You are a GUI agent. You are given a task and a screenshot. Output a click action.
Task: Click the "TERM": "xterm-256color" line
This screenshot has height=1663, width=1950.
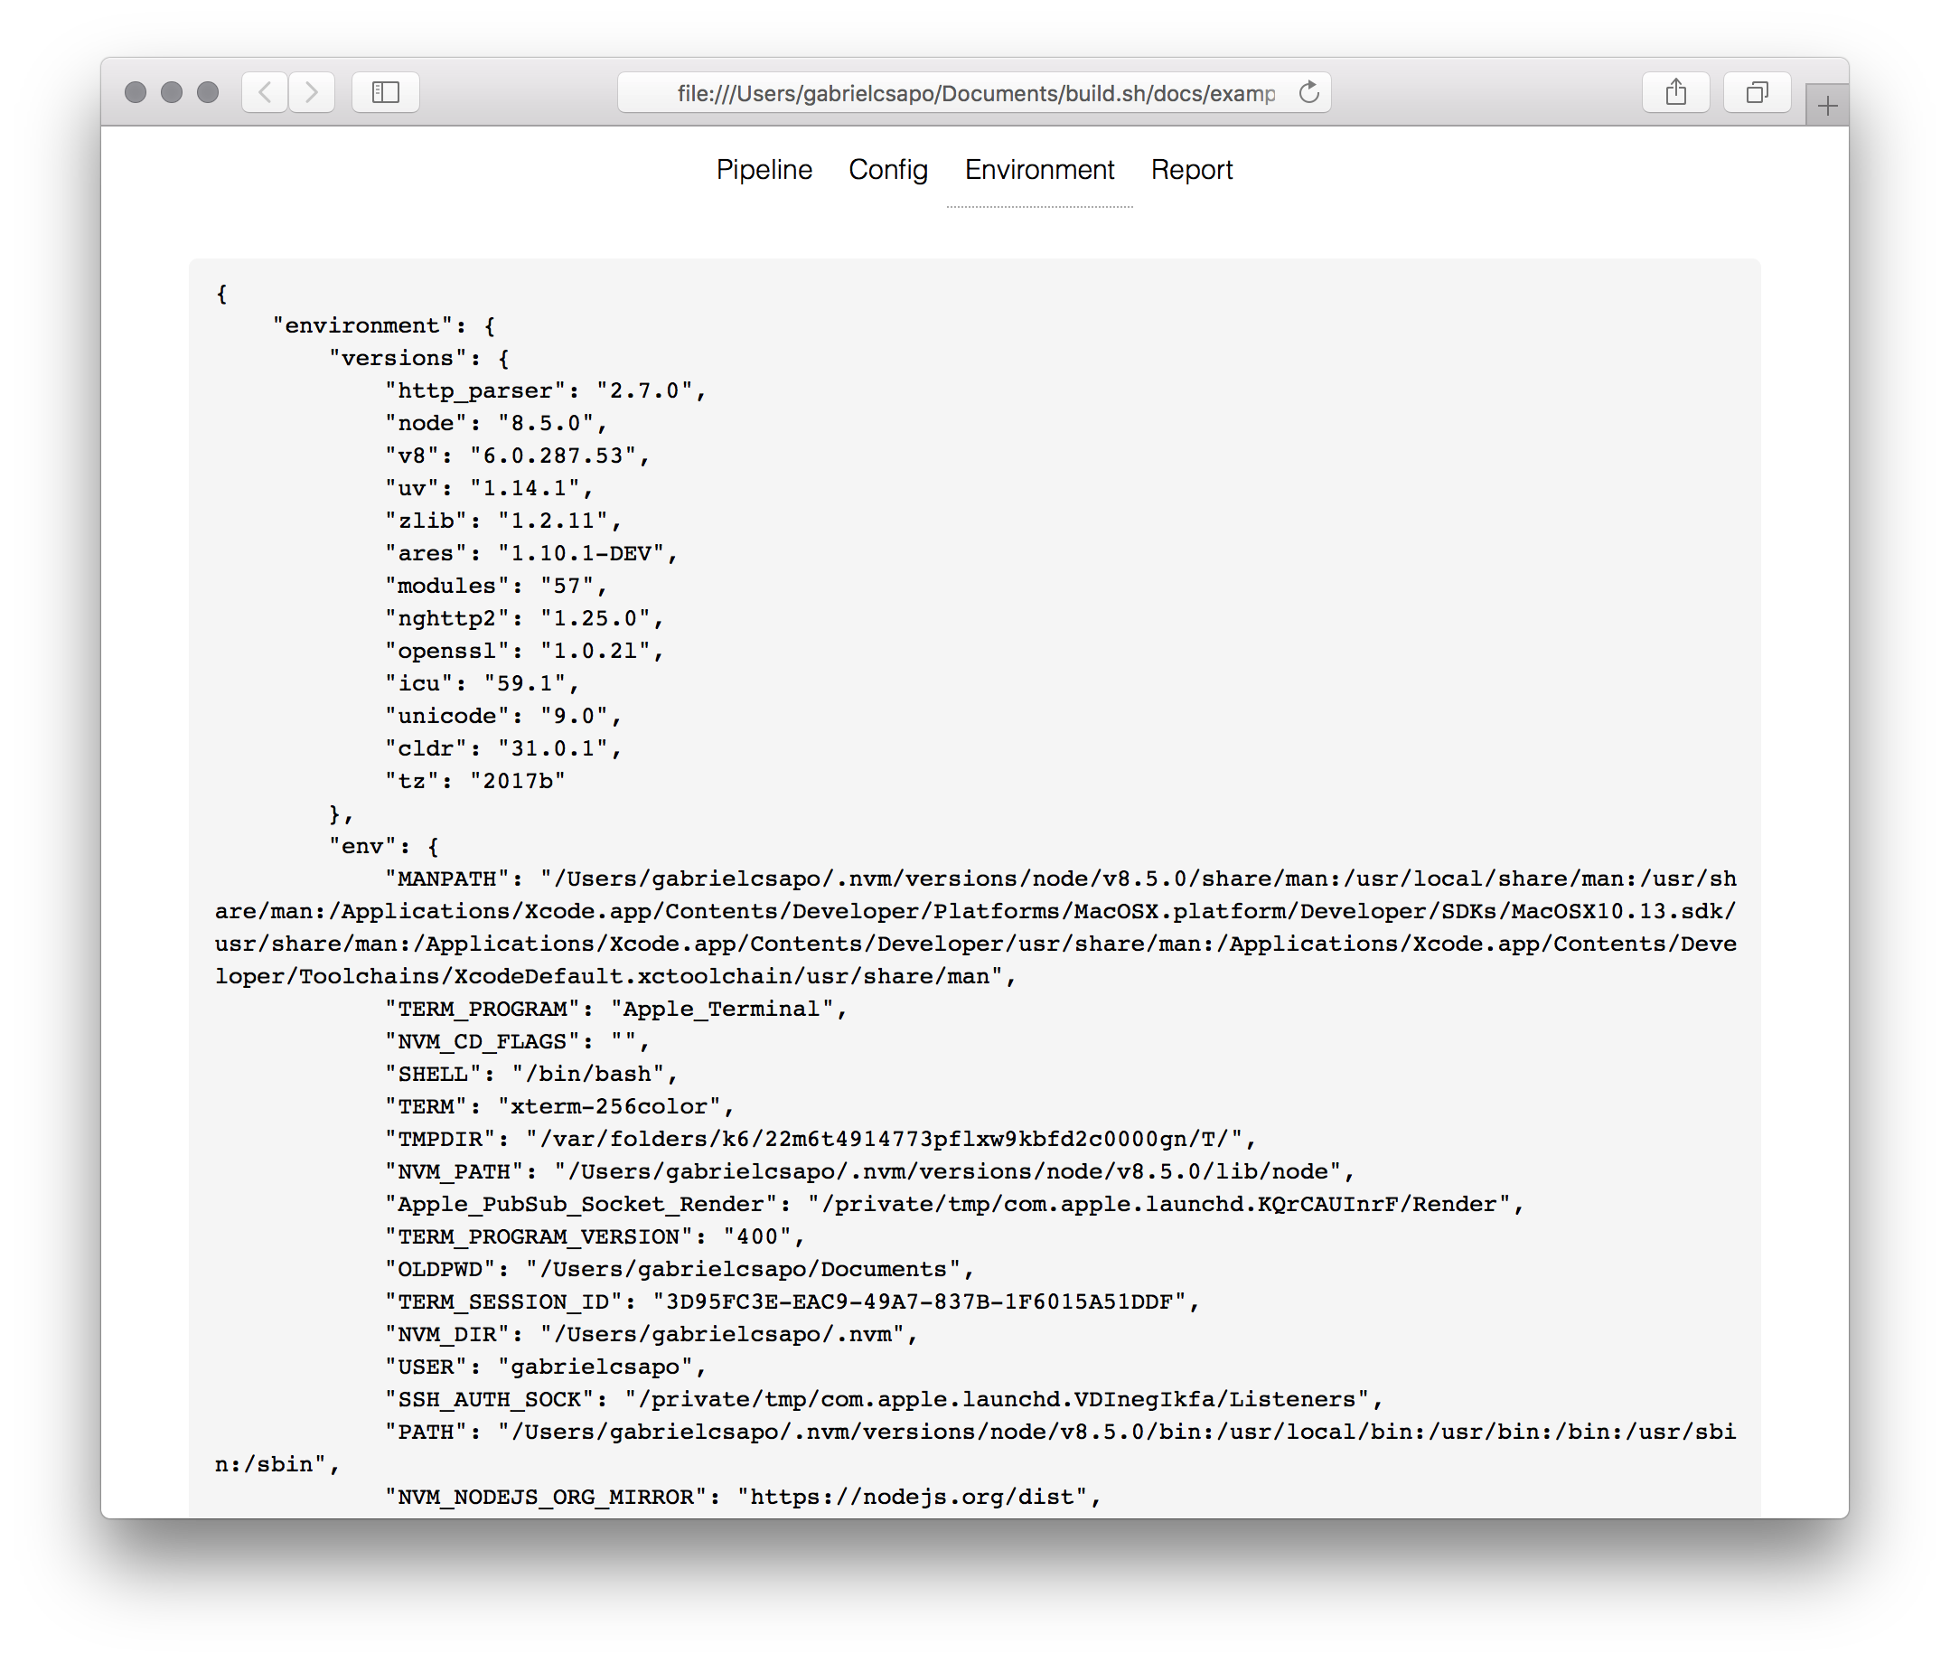[559, 1107]
